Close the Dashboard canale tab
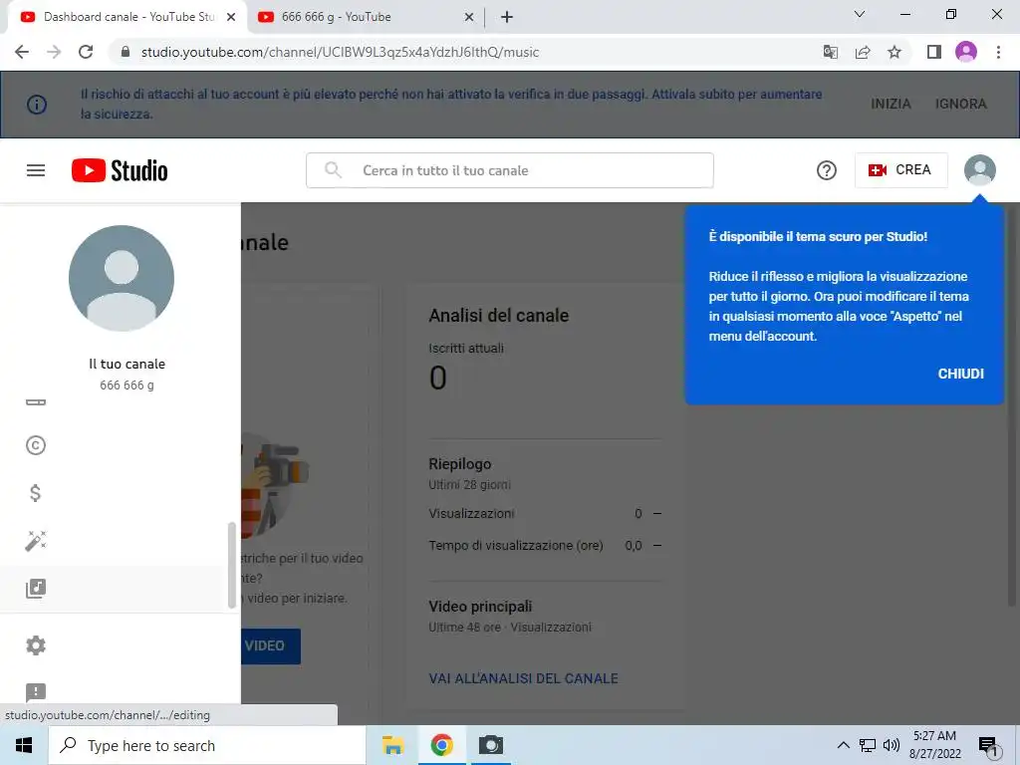The width and height of the screenshot is (1020, 765). coord(231,17)
